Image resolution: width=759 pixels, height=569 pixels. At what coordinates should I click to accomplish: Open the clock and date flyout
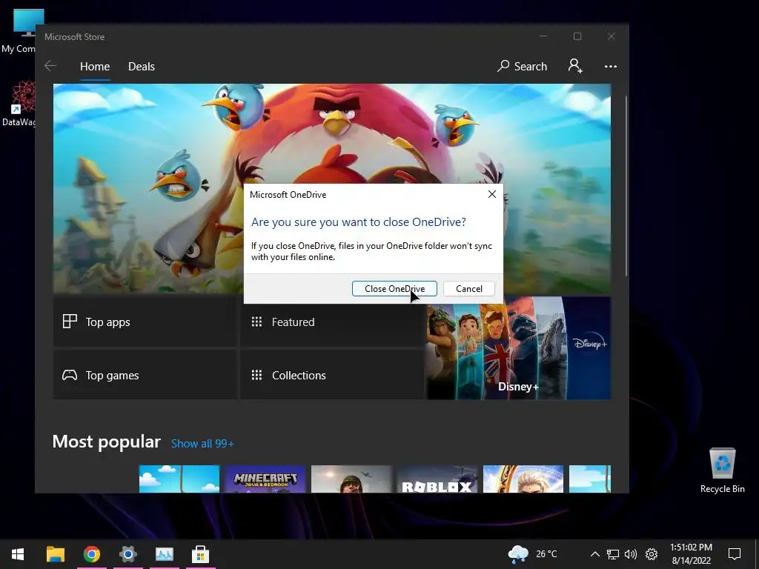692,554
